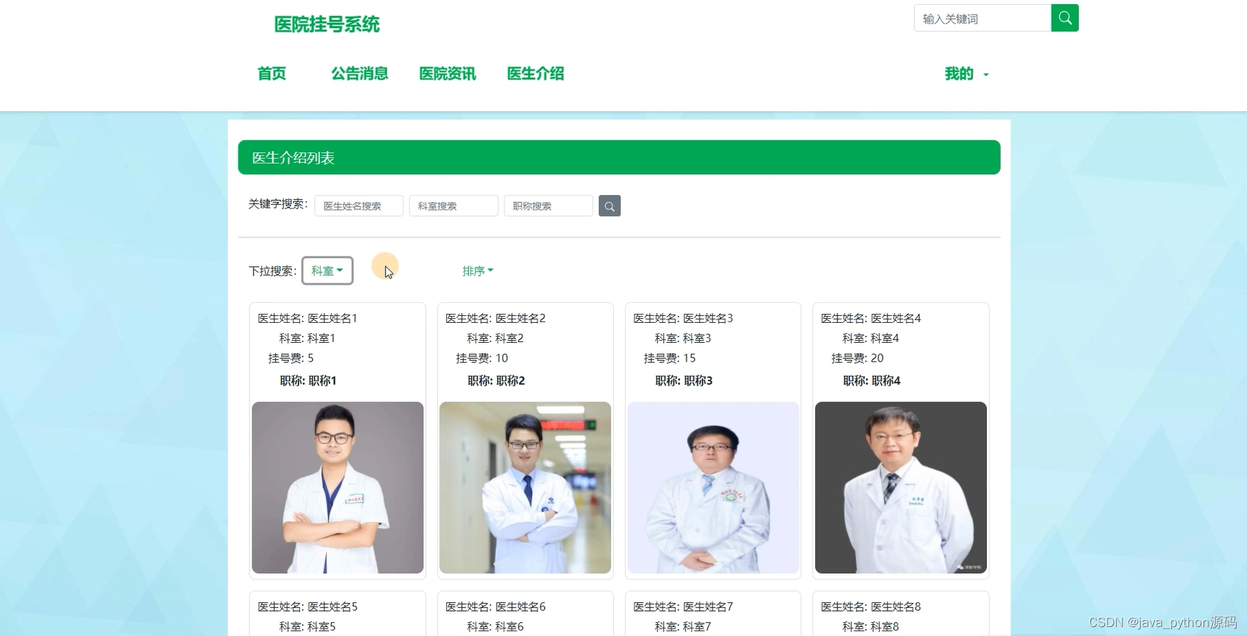Screen dimensions: 1247x636
Task: Focus the 医生姓名搜索 input
Action: (359, 206)
